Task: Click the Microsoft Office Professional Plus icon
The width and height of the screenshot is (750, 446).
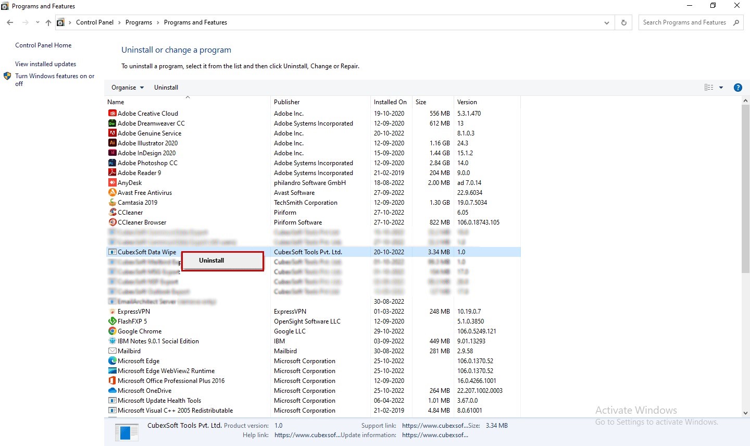Action: pyautogui.click(x=112, y=380)
